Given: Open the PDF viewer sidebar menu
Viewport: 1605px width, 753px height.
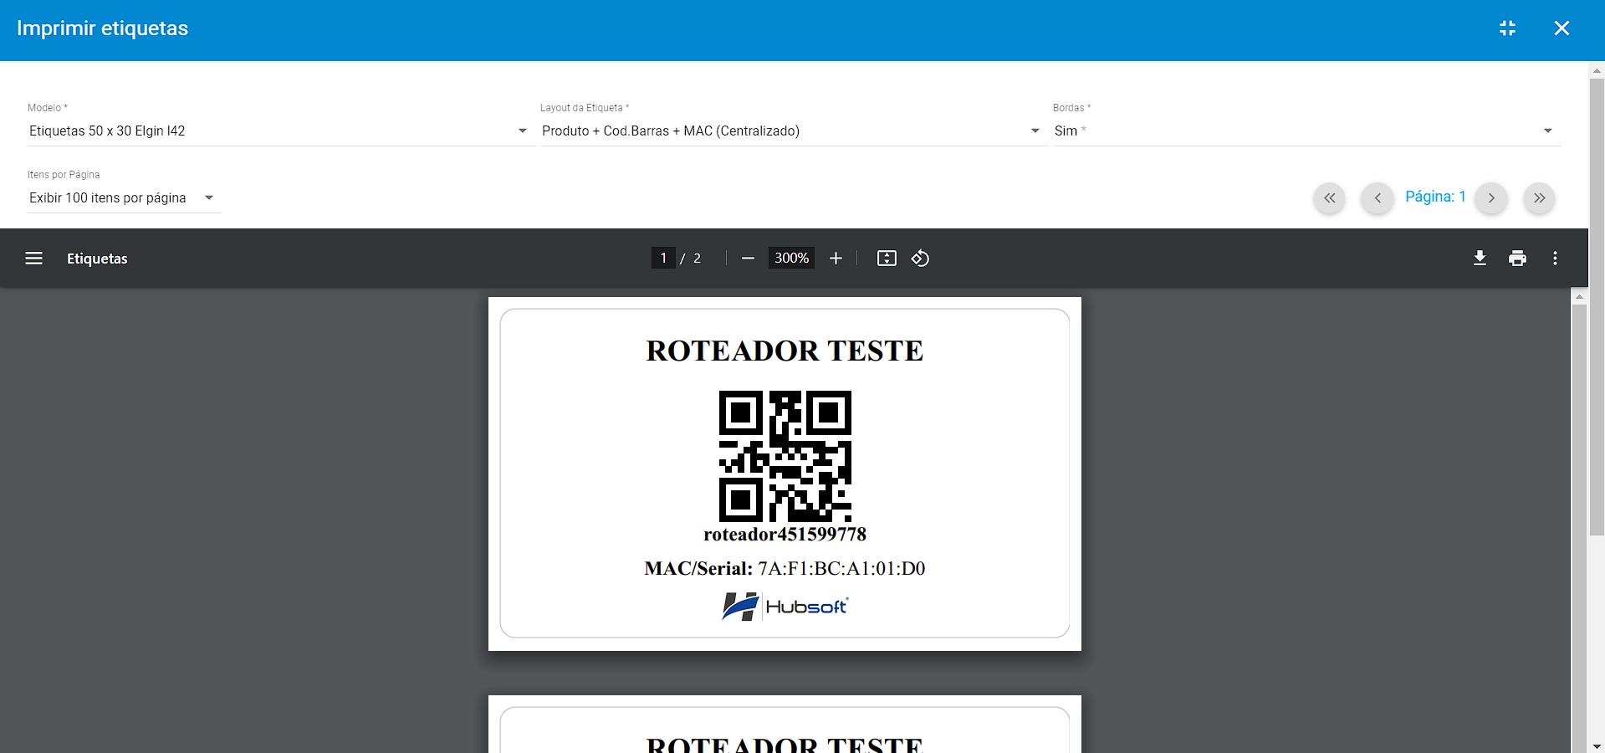Looking at the screenshot, I should tap(34, 259).
